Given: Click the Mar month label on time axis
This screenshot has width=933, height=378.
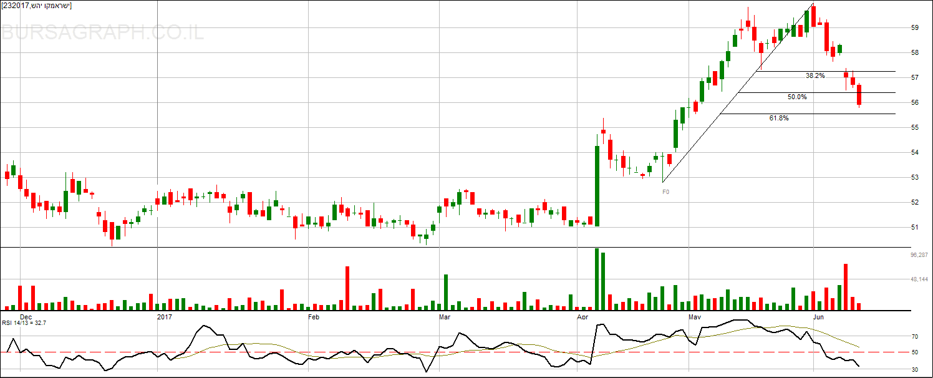Looking at the screenshot, I should [445, 317].
